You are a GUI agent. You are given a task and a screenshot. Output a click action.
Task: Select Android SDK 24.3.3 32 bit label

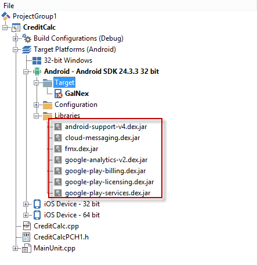point(102,71)
